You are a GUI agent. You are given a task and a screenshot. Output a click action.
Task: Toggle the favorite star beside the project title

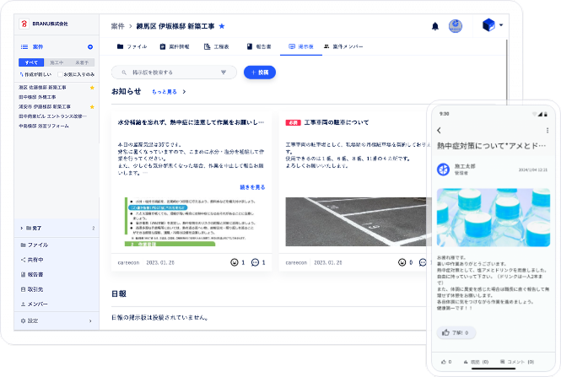[x=222, y=26]
